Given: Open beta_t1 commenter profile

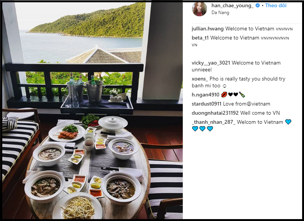Looking at the screenshot, I should point(200,38).
